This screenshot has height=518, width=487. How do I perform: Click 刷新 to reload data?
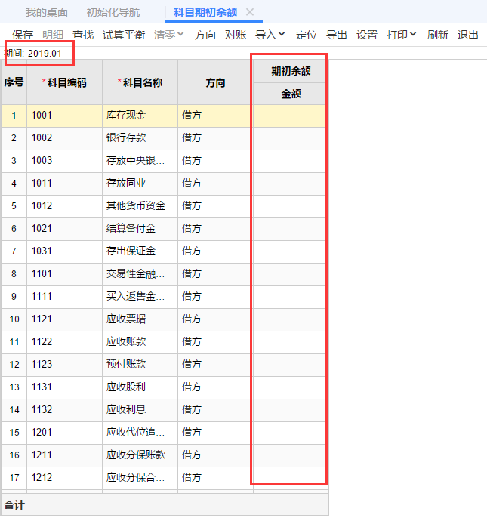click(438, 35)
